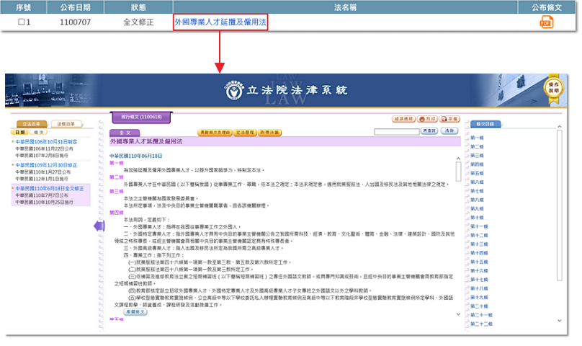
Task: Click the 再查詢 search button
Action: tap(429, 131)
